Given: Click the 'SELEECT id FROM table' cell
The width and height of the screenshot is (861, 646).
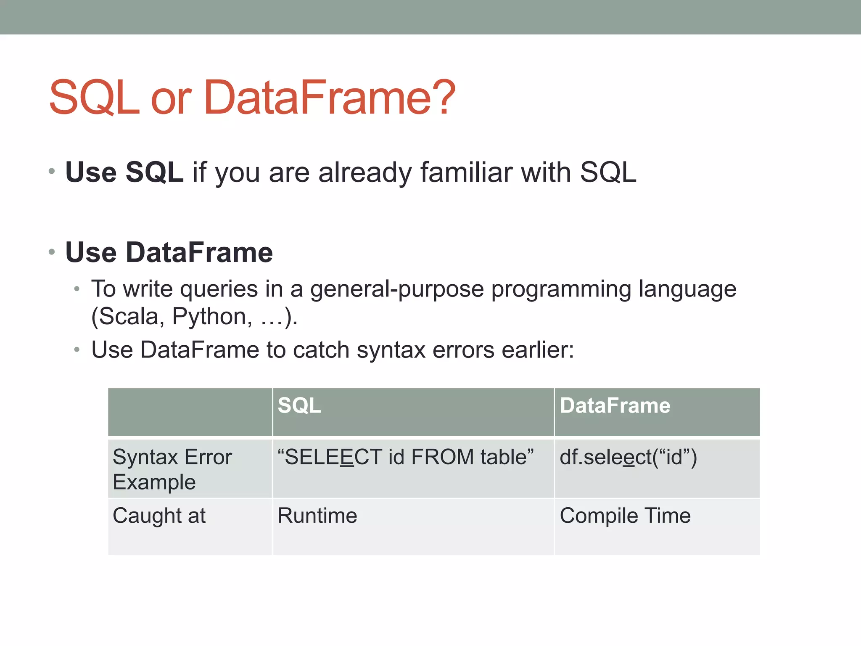Looking at the screenshot, I should point(413,469).
